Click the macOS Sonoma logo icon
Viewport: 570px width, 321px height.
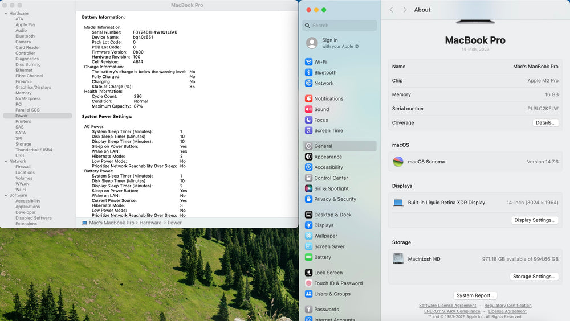[x=398, y=162]
